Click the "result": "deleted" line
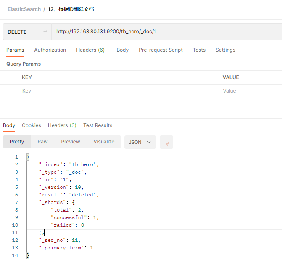The height and width of the screenshot is (265, 282). (69, 195)
